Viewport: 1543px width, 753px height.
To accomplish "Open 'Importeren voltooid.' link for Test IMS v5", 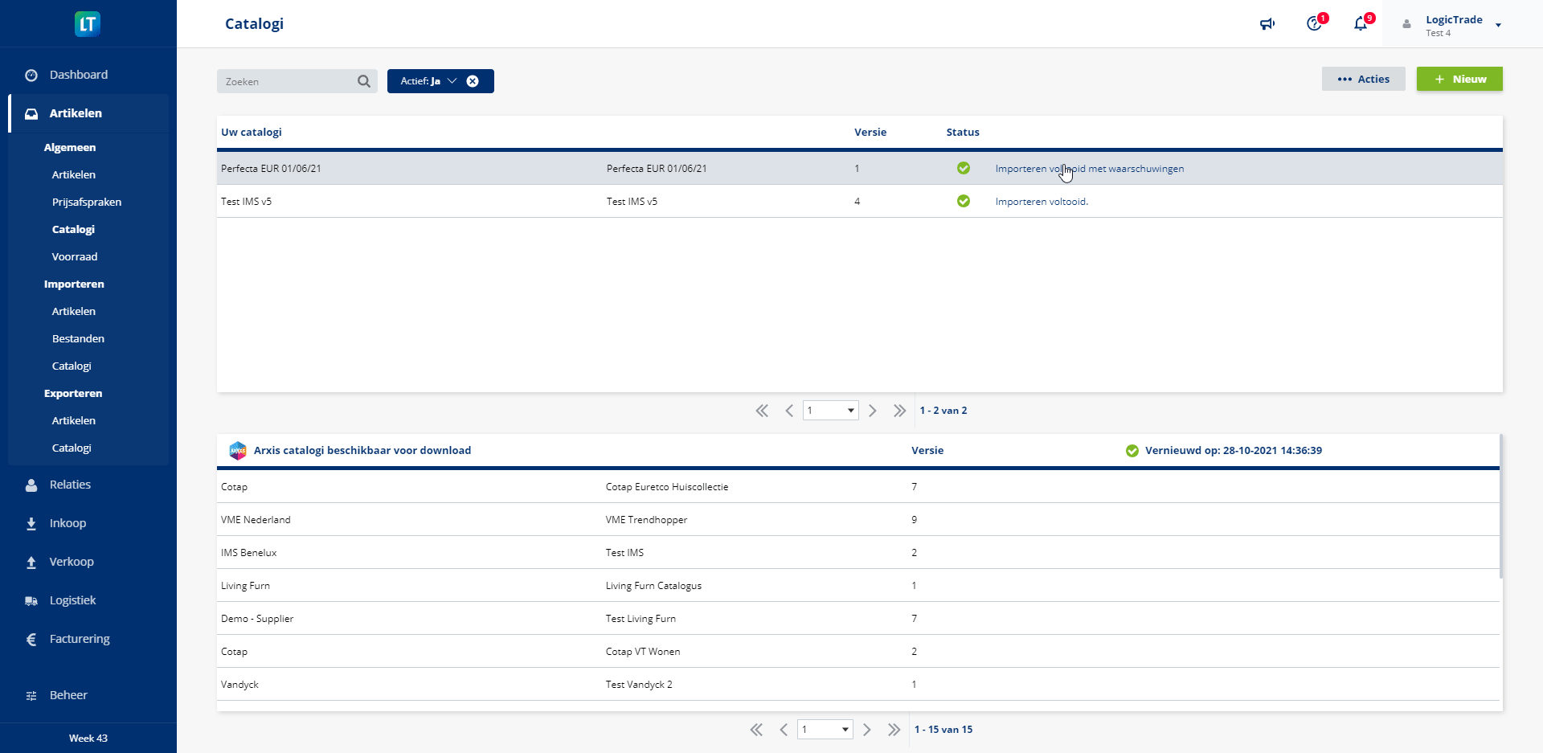I will click(x=1042, y=202).
